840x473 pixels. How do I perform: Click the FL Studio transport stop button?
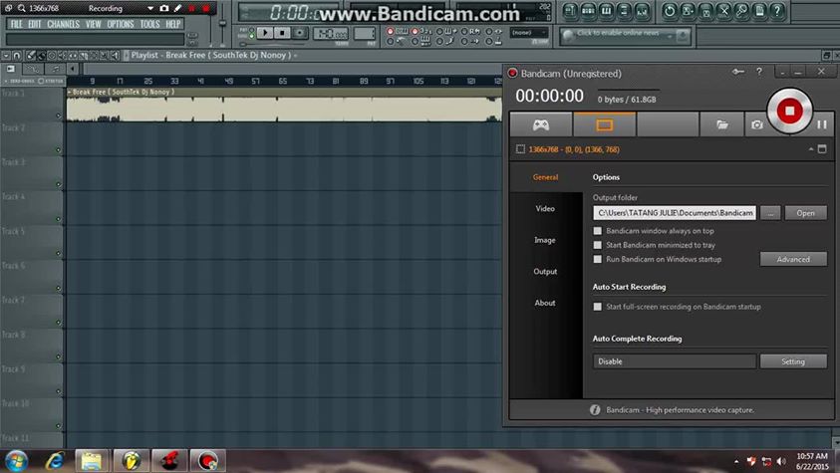click(282, 33)
